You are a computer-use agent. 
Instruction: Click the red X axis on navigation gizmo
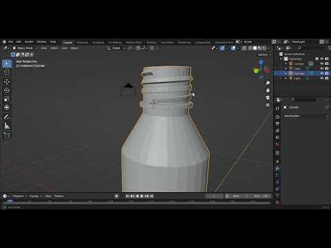tap(266, 70)
